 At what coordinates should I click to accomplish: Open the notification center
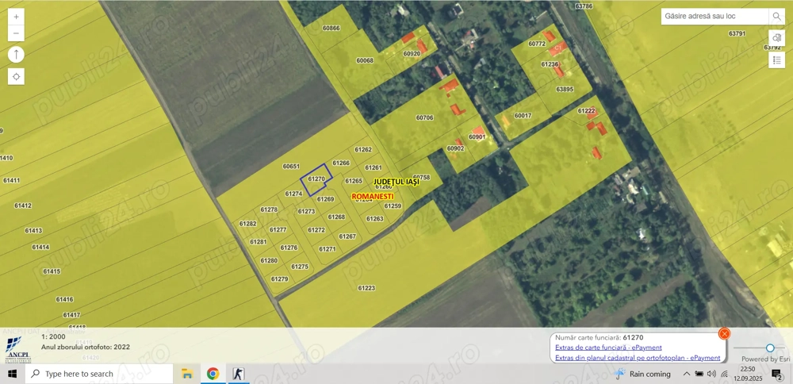[x=777, y=374]
